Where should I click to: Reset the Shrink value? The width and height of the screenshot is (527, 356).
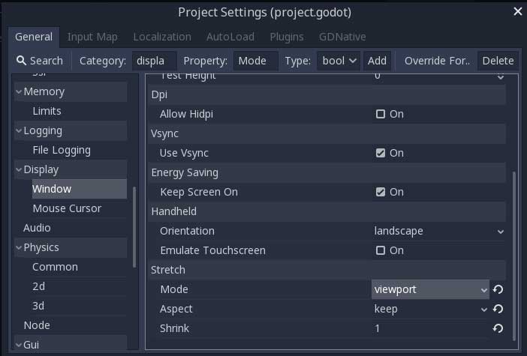pos(498,328)
